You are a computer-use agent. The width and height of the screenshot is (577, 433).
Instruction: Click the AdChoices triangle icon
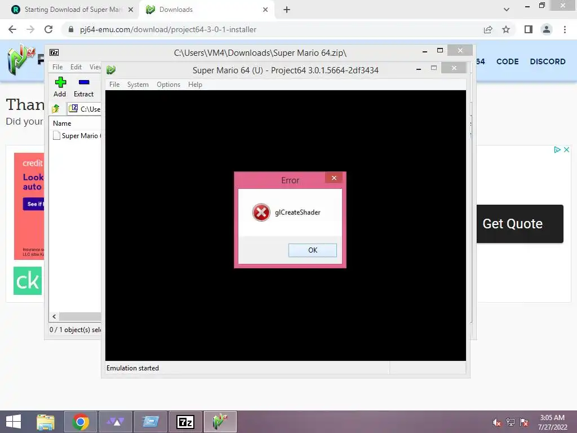coord(557,149)
